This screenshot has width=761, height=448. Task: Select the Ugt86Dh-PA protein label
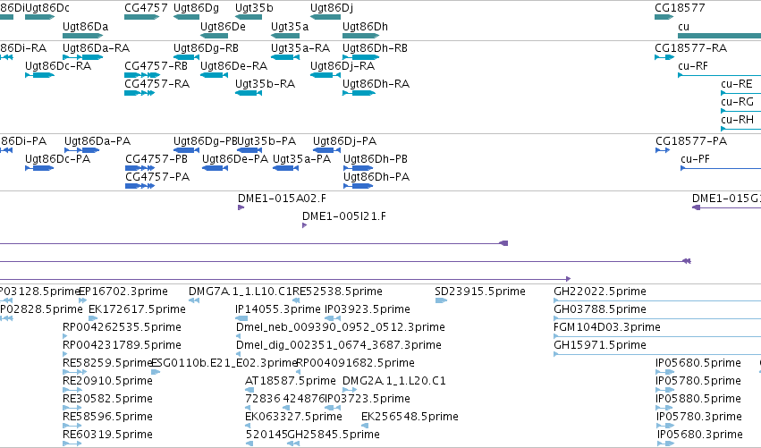pos(376,177)
